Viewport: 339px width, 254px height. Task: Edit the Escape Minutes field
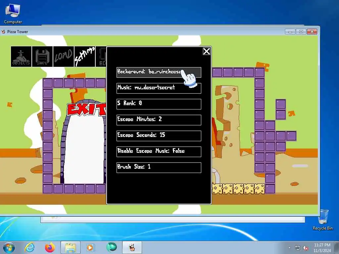pyautogui.click(x=159, y=120)
